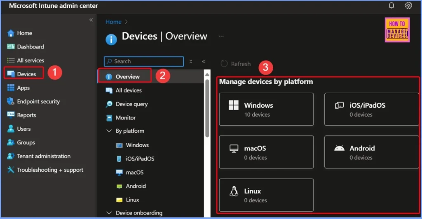The image size is (422, 219).
Task: Click the Refresh button
Action: [236, 64]
